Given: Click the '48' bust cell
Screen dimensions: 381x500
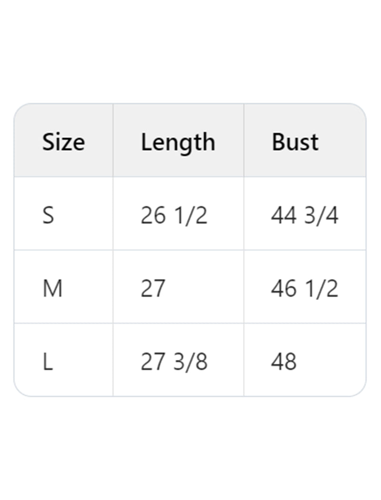Looking at the screenshot, I should pyautogui.click(x=284, y=362).
